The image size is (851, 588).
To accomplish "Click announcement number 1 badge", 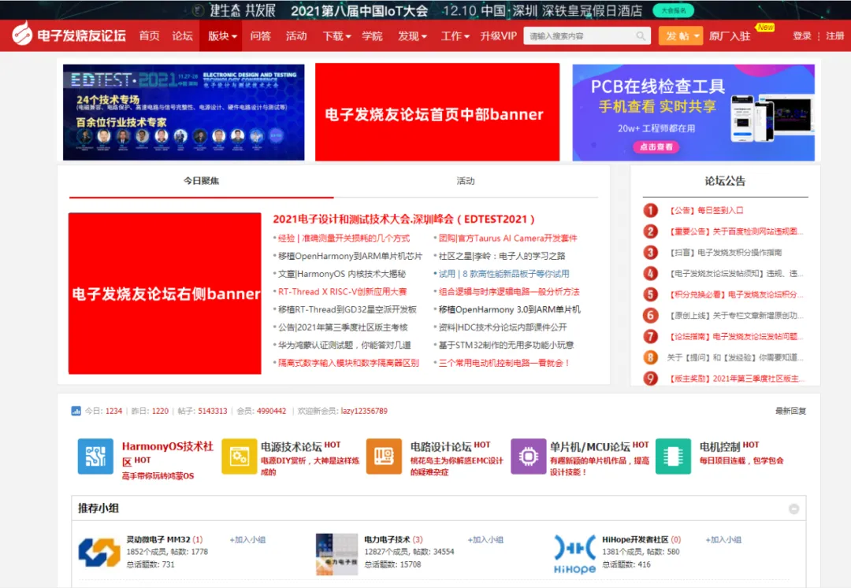I will point(650,210).
